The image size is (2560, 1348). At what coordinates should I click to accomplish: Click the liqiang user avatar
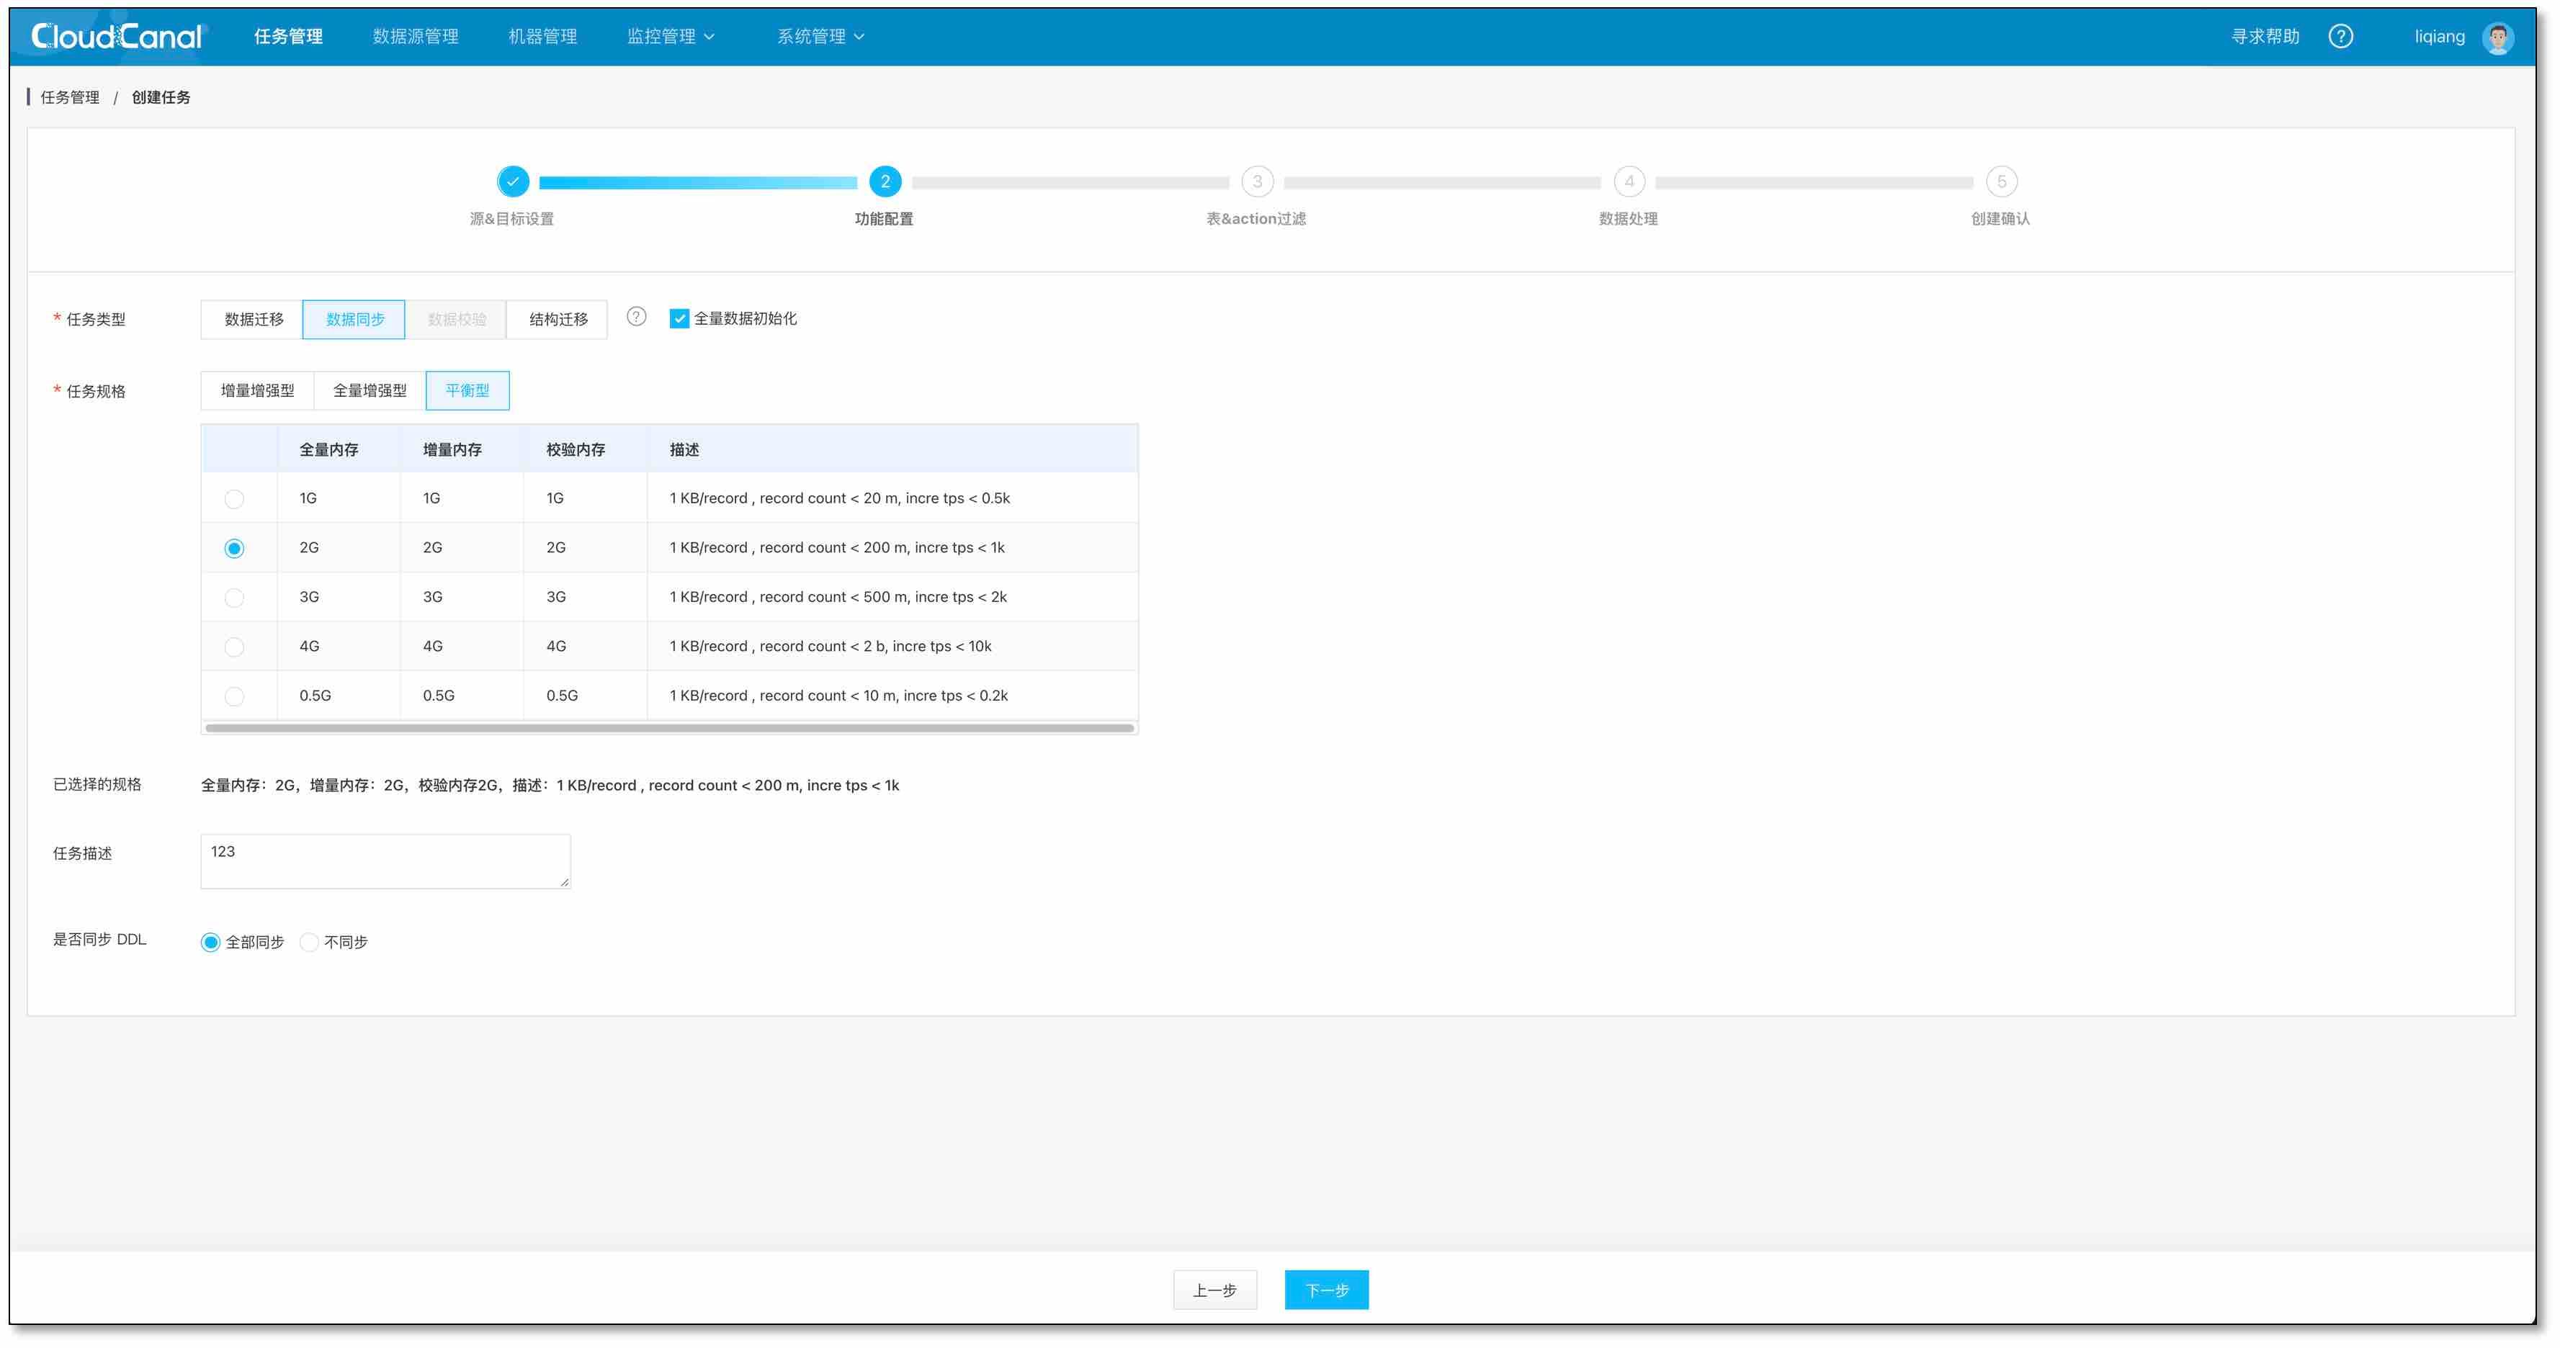2497,37
